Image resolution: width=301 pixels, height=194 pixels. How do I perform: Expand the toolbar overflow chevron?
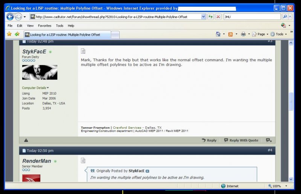coord(291,32)
